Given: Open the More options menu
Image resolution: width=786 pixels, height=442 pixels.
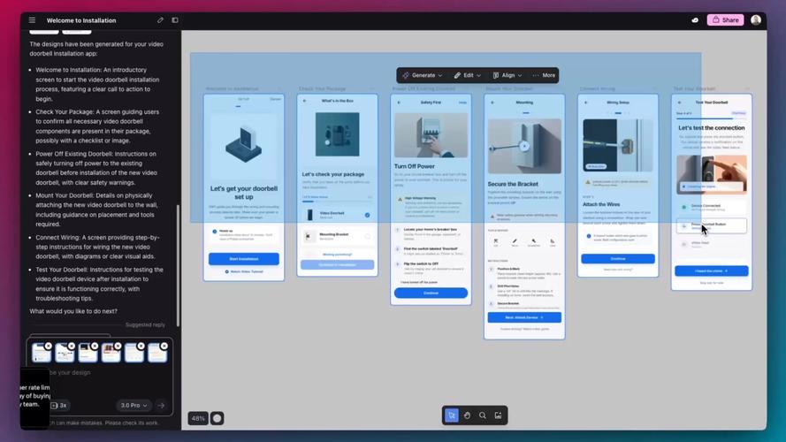Looking at the screenshot, I should click(x=544, y=75).
